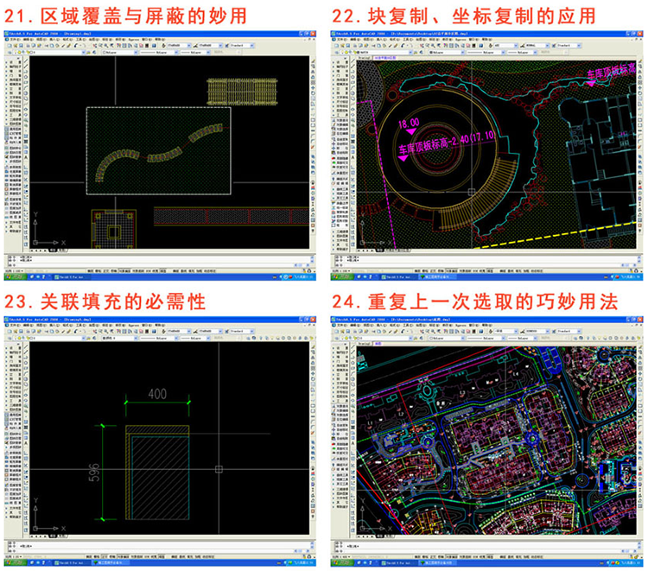Click the Layer Manager icon in section 21's window

tap(9, 51)
